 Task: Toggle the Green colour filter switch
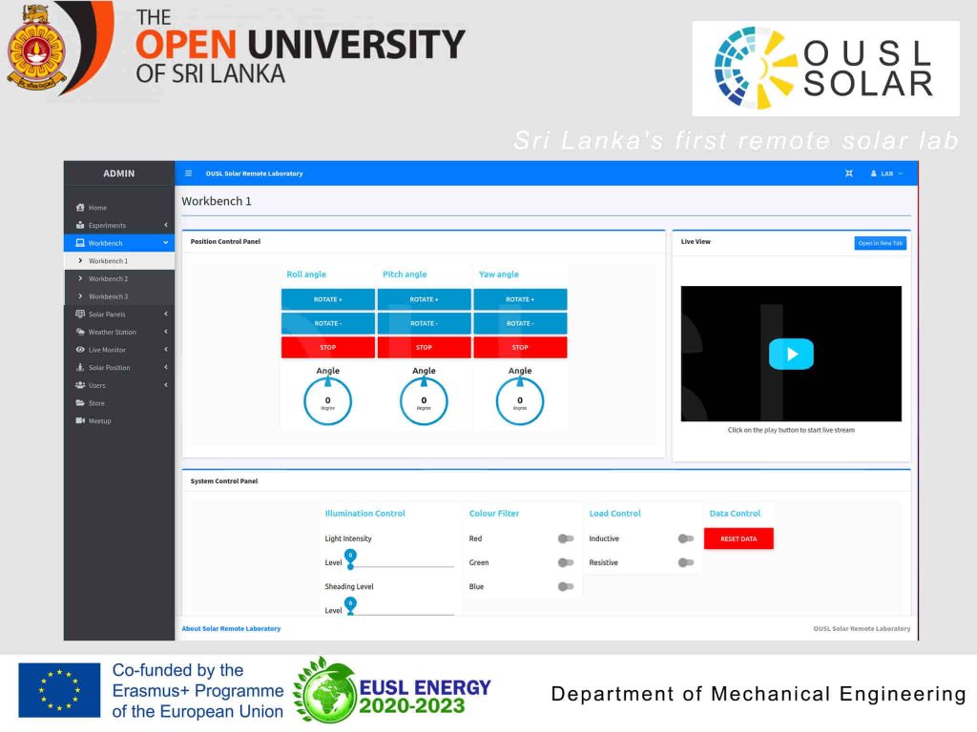coord(565,562)
